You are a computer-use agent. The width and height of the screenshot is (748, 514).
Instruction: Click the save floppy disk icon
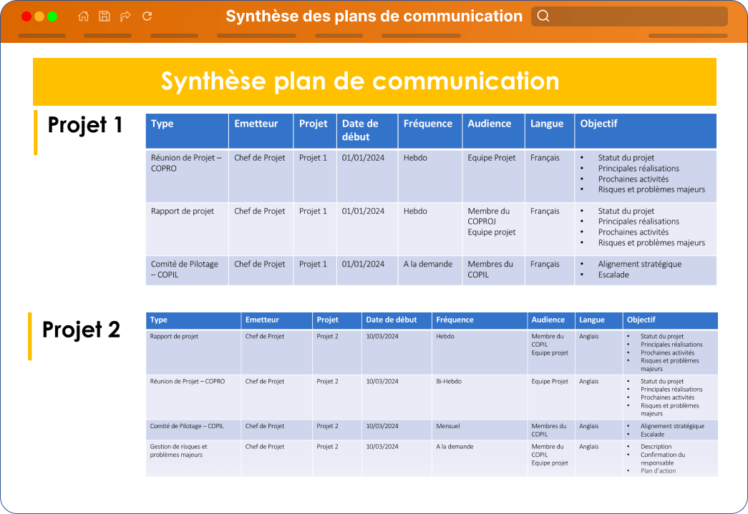(x=105, y=16)
